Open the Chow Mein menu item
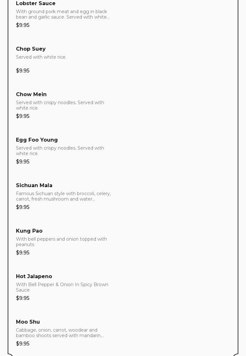The image size is (246, 356). (31, 95)
